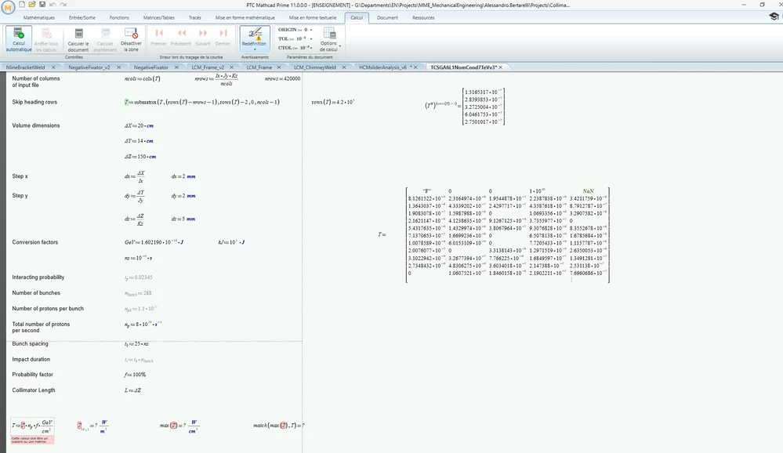Click the GeV conversion factor definition
Image resolution: width=783 pixels, height=453 pixels.
pyautogui.click(x=154, y=242)
